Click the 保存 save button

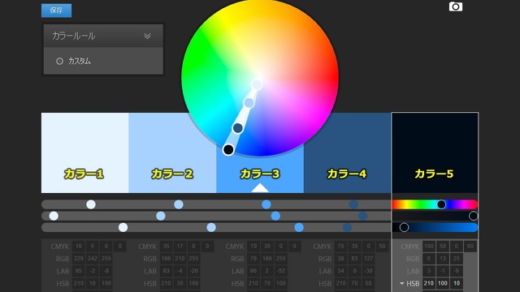56,11
